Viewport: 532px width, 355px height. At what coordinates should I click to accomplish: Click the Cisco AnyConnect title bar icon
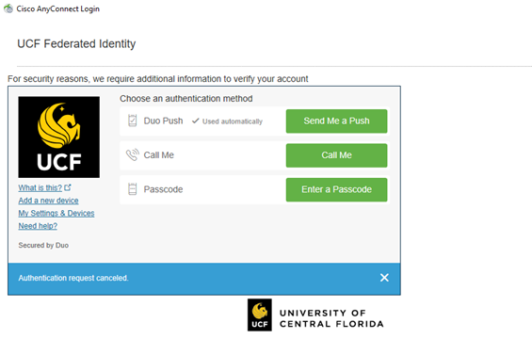pyautogui.click(x=8, y=8)
